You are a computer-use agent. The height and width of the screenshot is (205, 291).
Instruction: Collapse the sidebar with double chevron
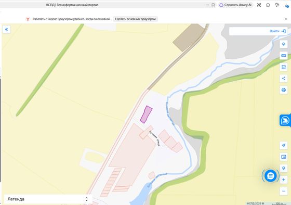(6, 29)
